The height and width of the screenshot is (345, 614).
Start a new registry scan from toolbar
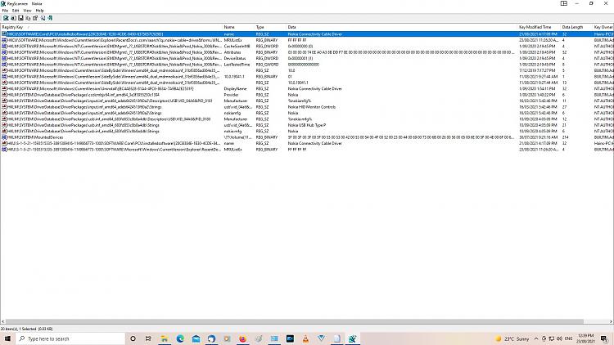coord(6,18)
